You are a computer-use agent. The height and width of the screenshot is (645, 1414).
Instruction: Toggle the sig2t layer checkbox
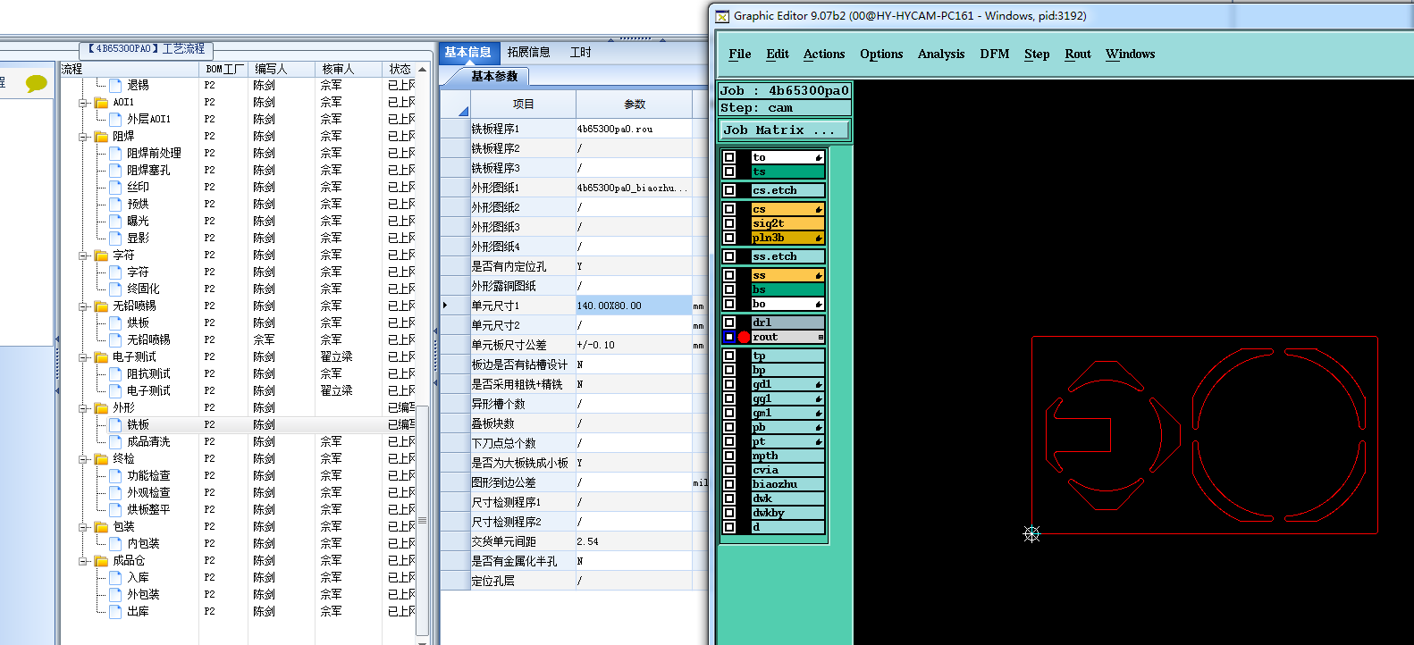point(729,223)
